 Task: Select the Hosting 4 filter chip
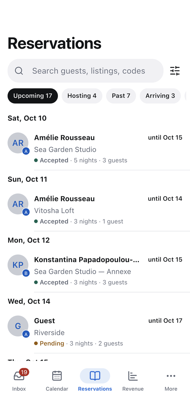tap(82, 96)
